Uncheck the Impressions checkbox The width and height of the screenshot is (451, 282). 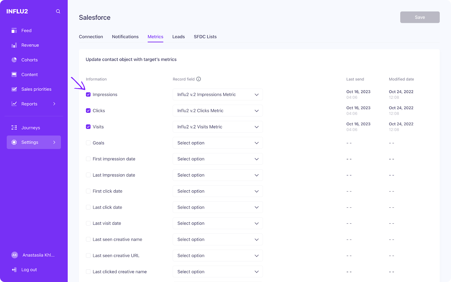tap(88, 94)
